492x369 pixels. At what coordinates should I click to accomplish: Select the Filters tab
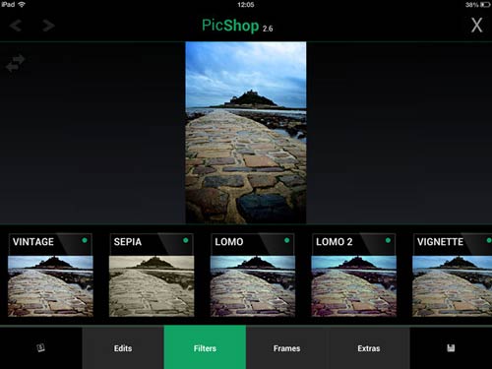(205, 348)
